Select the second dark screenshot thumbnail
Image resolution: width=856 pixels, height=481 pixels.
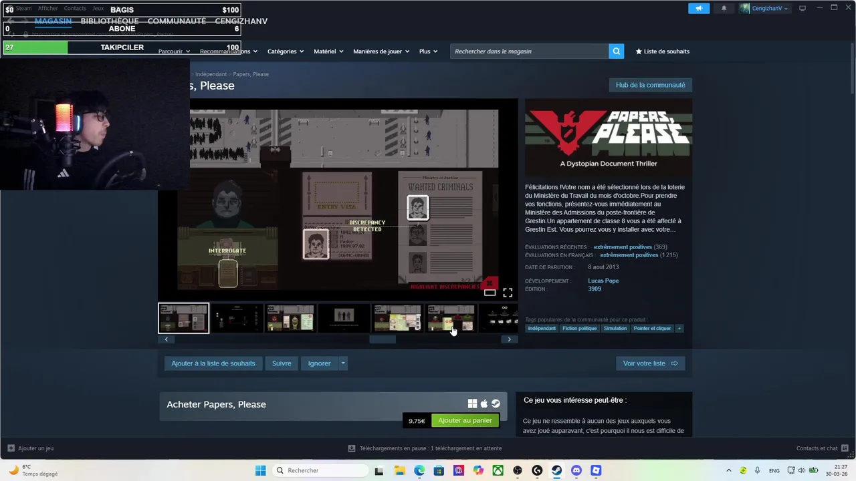(x=237, y=318)
